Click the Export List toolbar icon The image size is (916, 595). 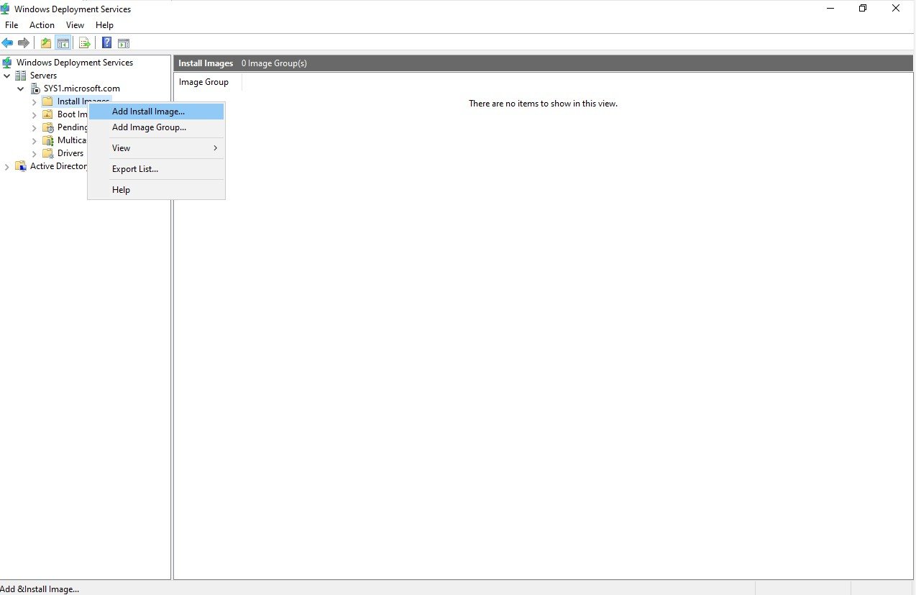tap(84, 43)
